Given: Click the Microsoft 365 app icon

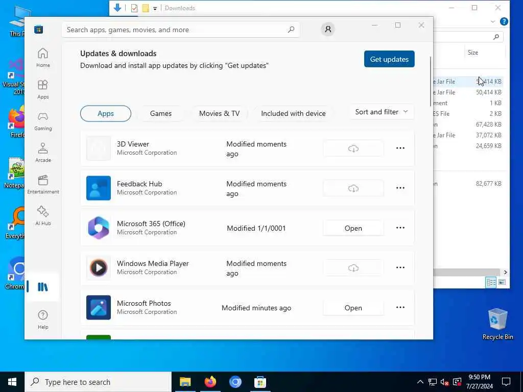Looking at the screenshot, I should tap(99, 228).
